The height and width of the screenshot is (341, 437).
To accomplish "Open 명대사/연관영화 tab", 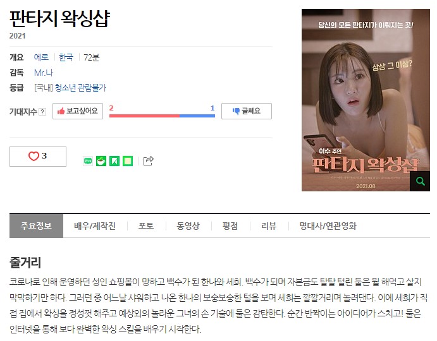I will (x=328, y=226).
